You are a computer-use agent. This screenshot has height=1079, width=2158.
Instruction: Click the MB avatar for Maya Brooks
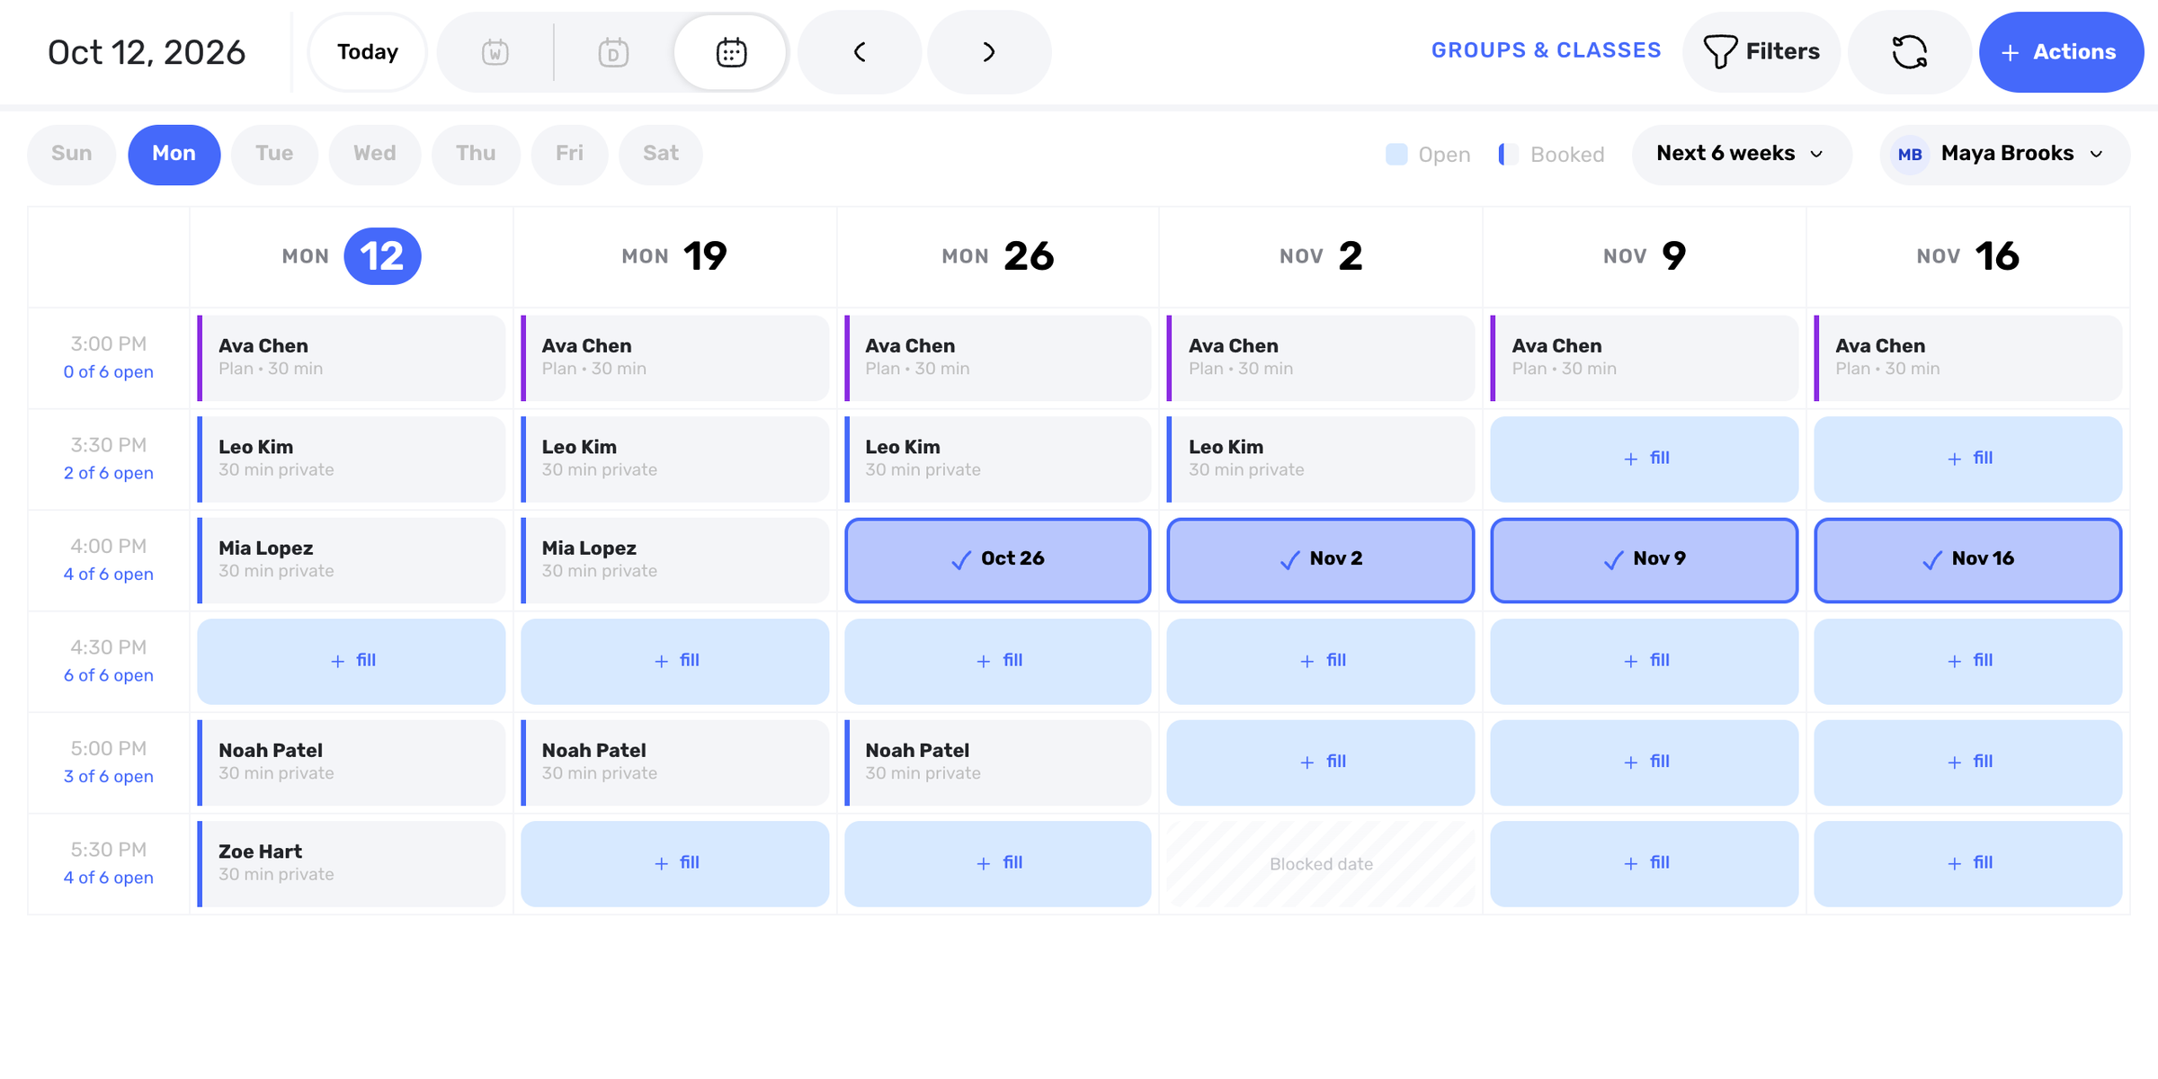coord(1909,155)
